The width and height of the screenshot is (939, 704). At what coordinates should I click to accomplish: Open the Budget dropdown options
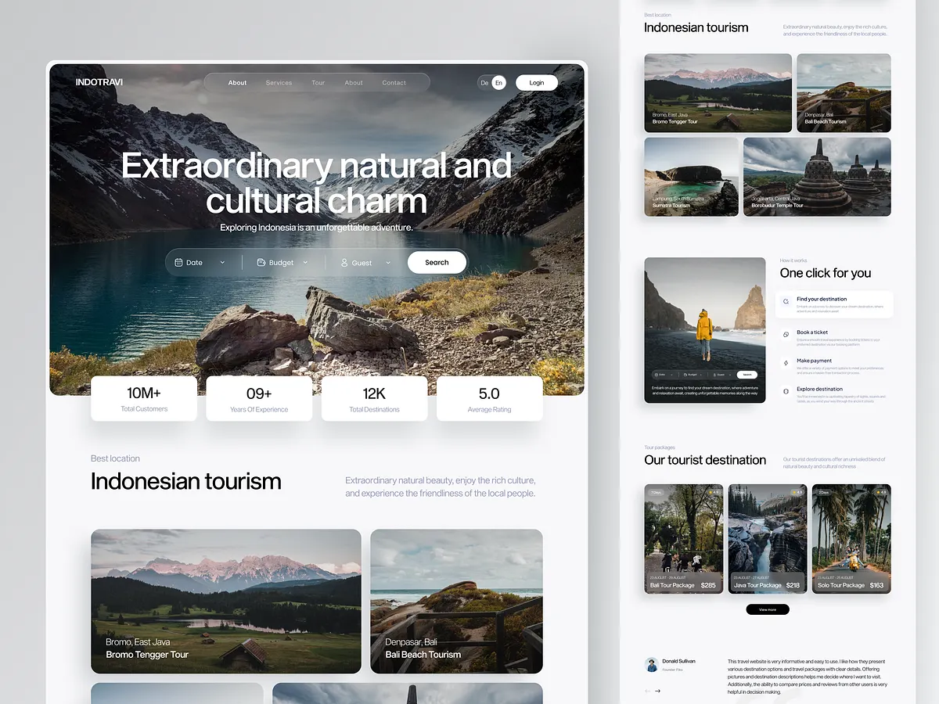point(306,262)
